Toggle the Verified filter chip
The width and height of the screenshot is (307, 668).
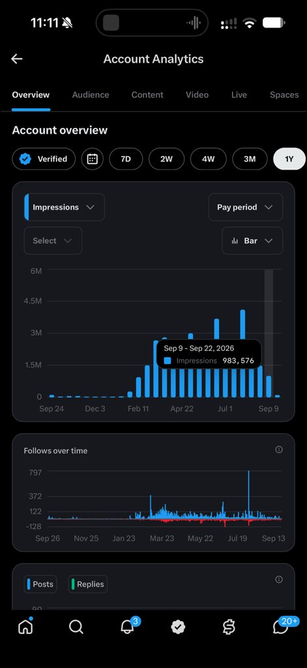click(44, 159)
